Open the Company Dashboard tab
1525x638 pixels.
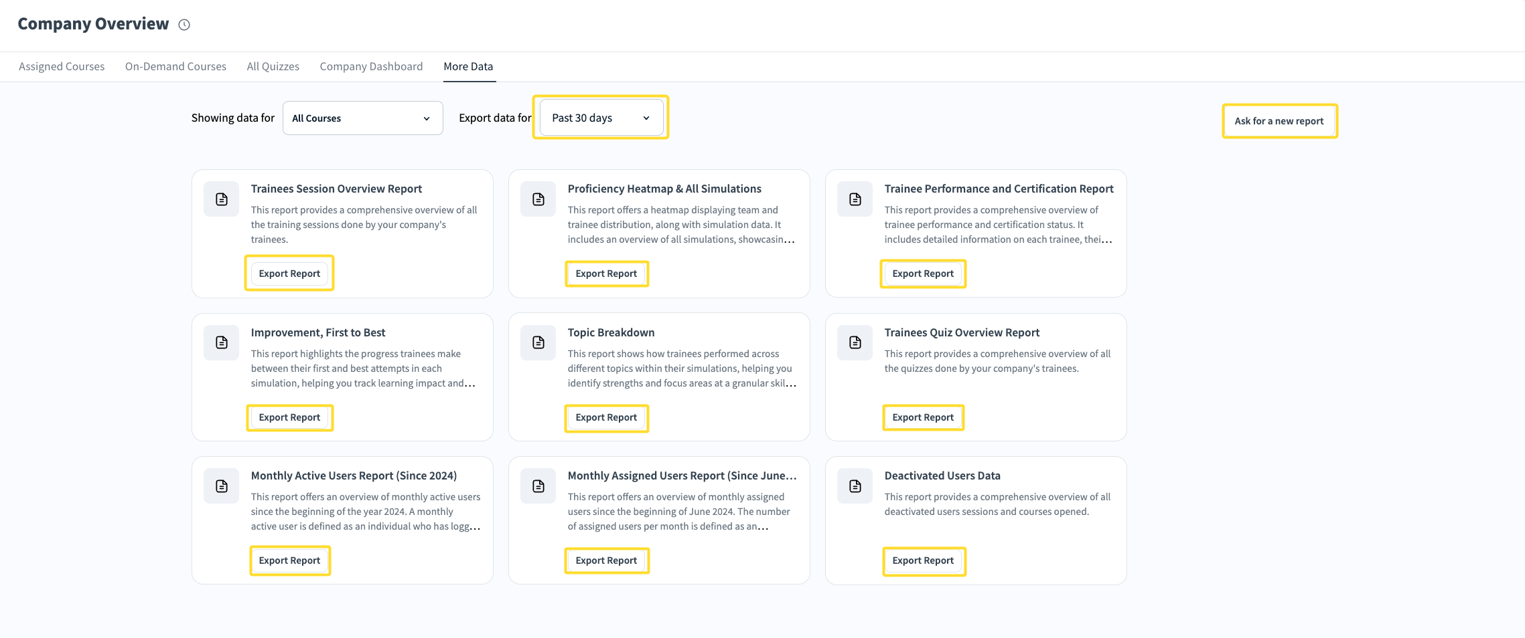371,66
